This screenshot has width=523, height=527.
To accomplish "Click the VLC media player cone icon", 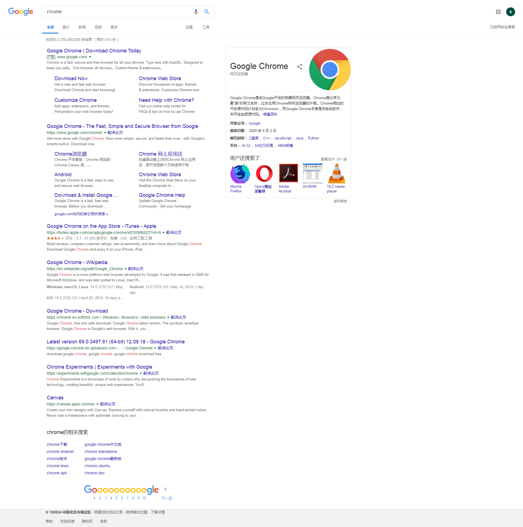I will click(336, 174).
